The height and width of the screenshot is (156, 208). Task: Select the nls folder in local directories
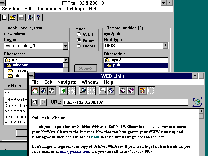coord(16,75)
